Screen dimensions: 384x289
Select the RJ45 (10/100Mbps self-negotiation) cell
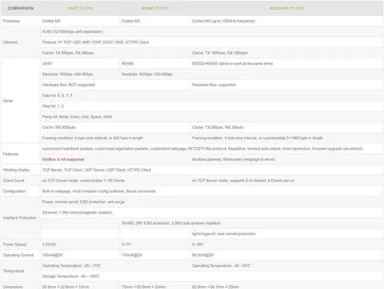pos(211,32)
